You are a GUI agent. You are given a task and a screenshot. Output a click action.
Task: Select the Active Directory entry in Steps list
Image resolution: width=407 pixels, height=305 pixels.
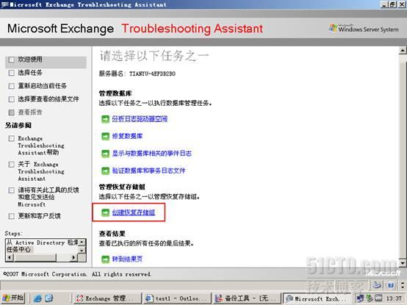point(43,243)
